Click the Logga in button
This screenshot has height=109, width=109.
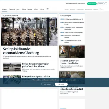[x=101, y=4]
